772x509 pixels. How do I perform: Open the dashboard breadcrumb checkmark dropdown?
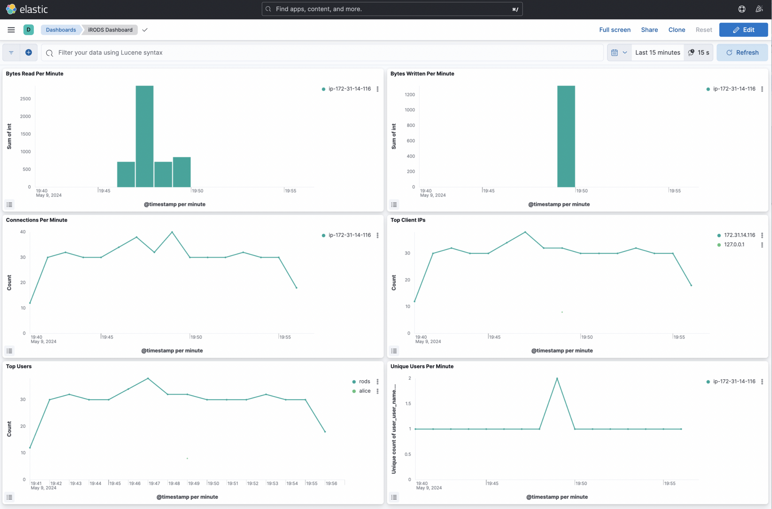145,30
